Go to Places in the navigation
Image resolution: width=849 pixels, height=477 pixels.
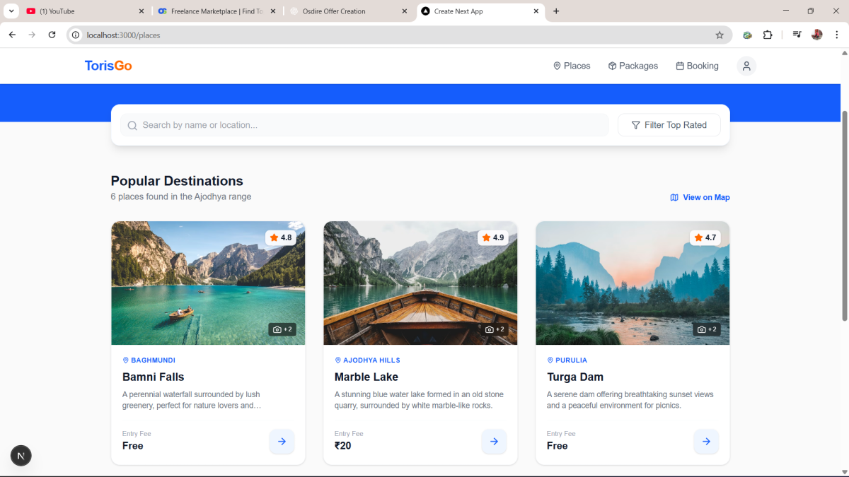point(572,66)
